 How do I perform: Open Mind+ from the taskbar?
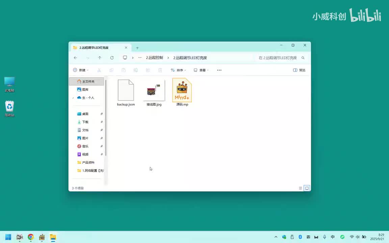pyautogui.click(x=42, y=237)
